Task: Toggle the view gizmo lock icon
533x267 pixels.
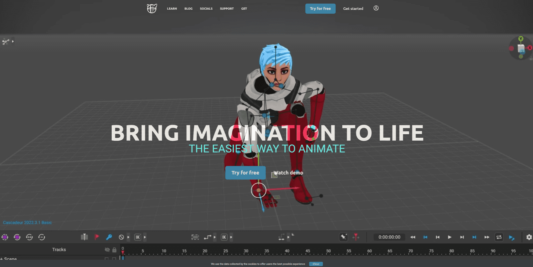Action: click(x=531, y=59)
